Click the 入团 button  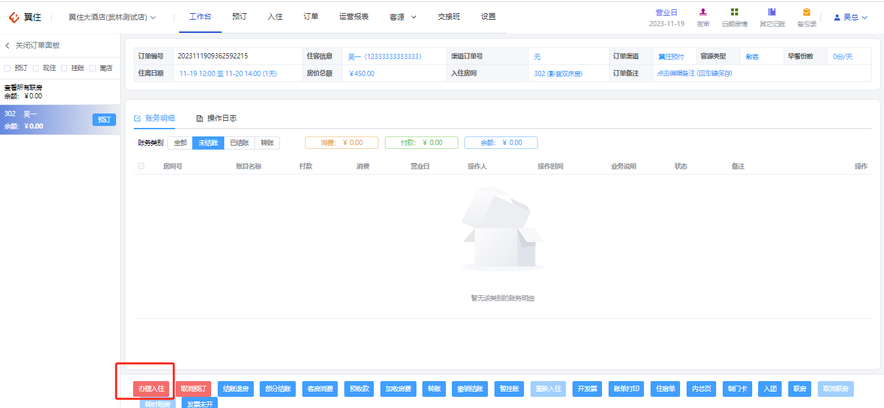coord(770,389)
